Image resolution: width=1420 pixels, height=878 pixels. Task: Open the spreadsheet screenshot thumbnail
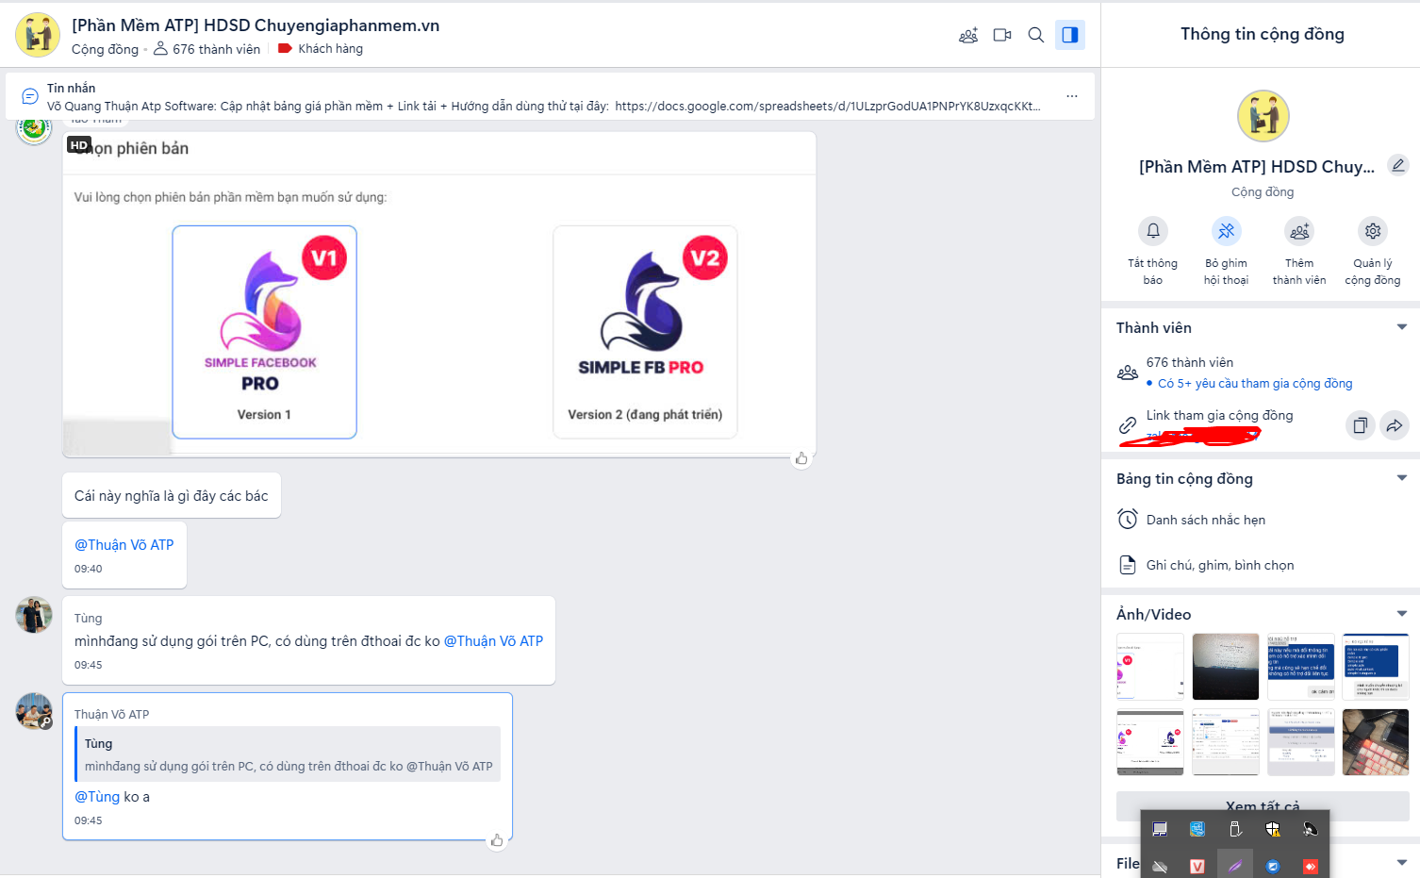pyautogui.click(x=1226, y=742)
